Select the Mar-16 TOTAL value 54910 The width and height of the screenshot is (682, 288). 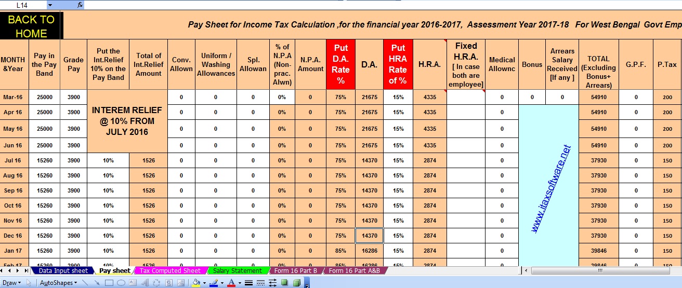coord(599,97)
